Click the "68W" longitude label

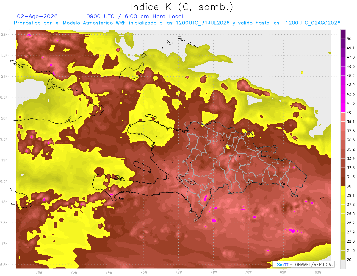tap(318, 272)
